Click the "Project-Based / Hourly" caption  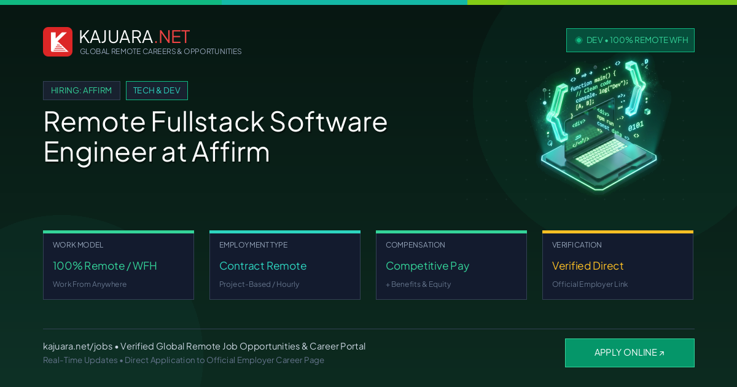pos(260,284)
